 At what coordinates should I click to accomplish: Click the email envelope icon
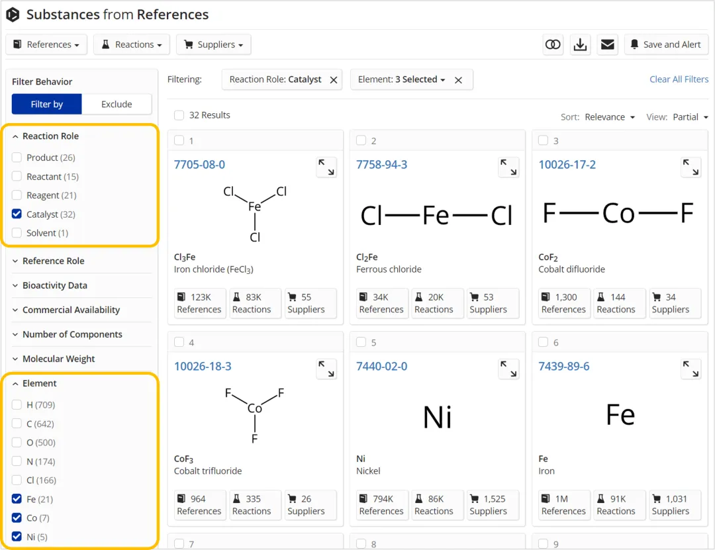pyautogui.click(x=607, y=44)
